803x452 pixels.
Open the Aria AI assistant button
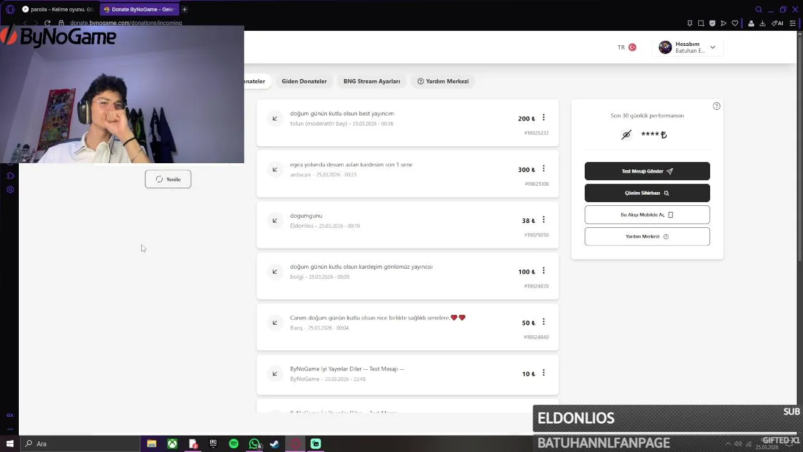777,23
